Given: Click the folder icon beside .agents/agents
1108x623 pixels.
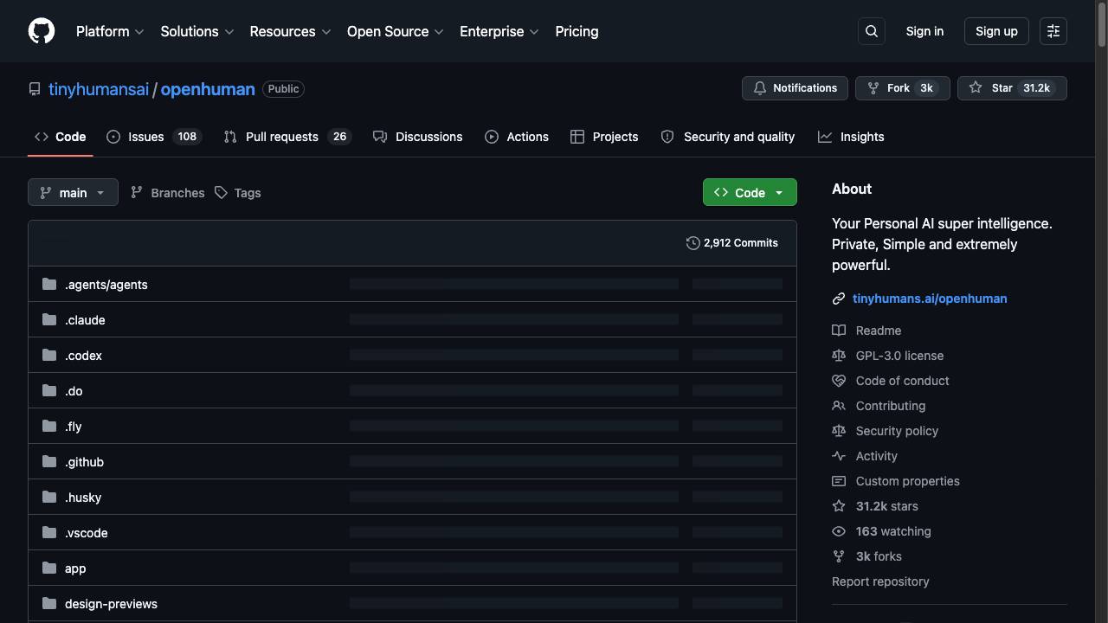Looking at the screenshot, I should click(x=49, y=284).
